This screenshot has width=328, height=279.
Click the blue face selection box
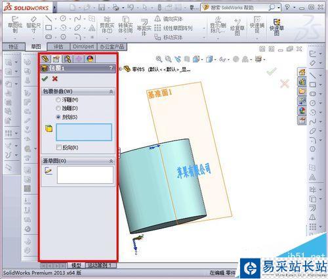pyautogui.click(x=84, y=132)
